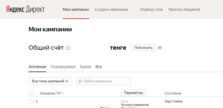Open Мои кампании in top navigation
223x108 pixels.
tap(76, 9)
